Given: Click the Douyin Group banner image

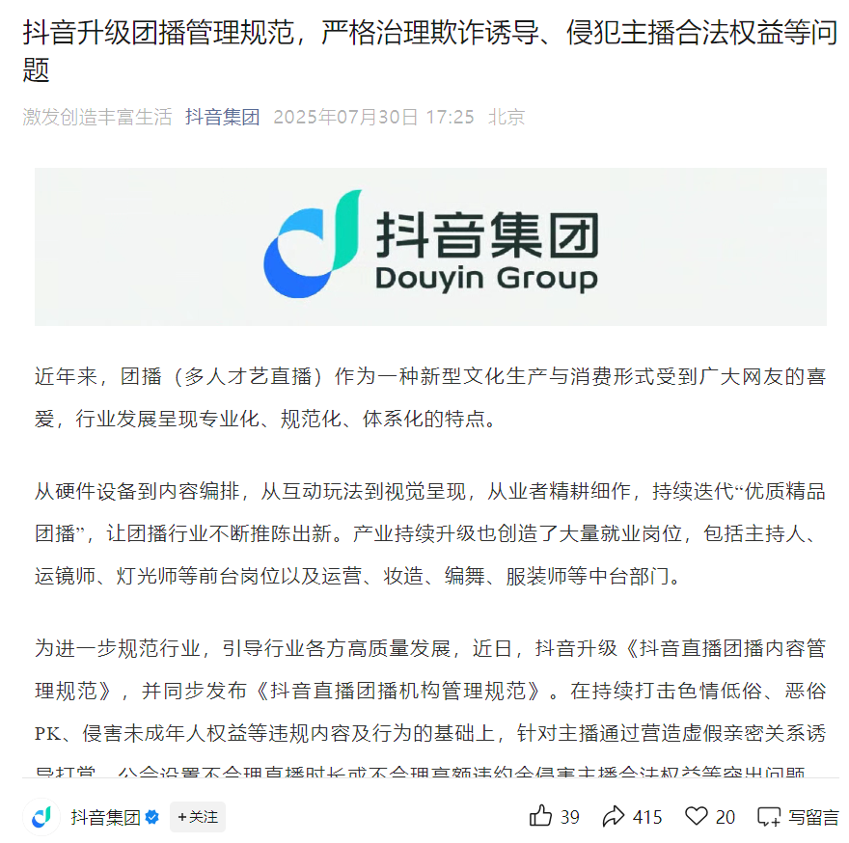Looking at the screenshot, I should pos(430,246).
